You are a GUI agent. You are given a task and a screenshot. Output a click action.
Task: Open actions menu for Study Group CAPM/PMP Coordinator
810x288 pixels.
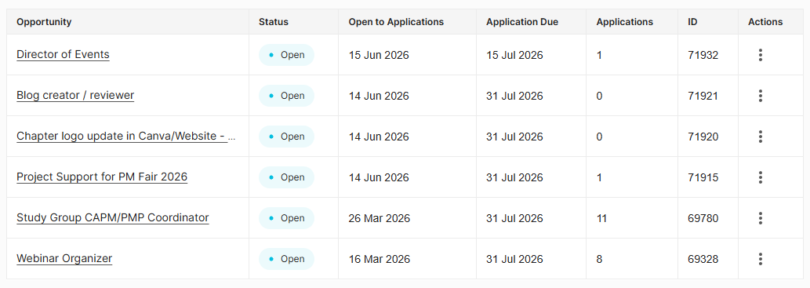760,218
